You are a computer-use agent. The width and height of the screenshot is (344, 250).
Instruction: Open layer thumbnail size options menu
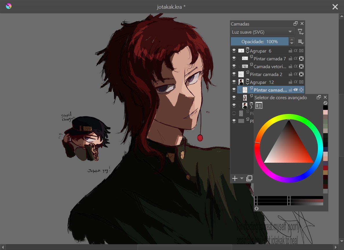point(301,41)
